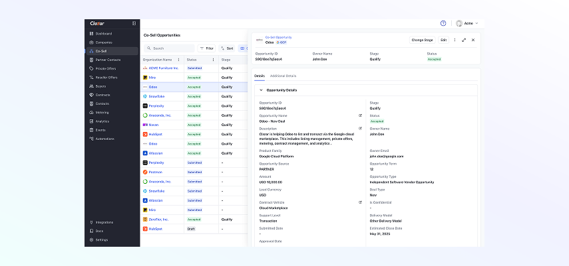Open Contracts in the sidebar
Screen dimensions: 569x266
click(x=112, y=95)
